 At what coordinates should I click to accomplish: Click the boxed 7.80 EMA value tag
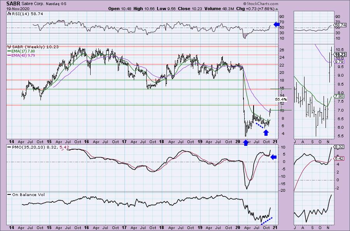point(339,96)
